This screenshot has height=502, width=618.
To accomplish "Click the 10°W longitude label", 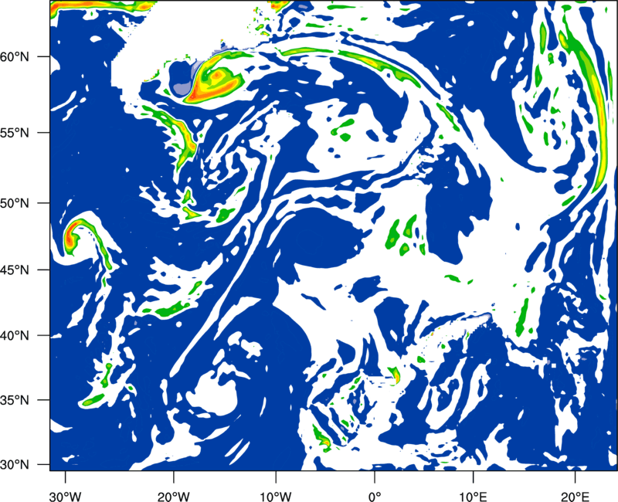I will [275, 497].
